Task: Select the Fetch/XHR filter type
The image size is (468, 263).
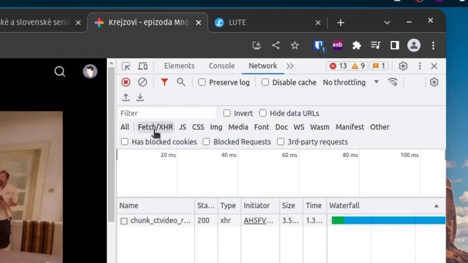Action: tap(155, 127)
